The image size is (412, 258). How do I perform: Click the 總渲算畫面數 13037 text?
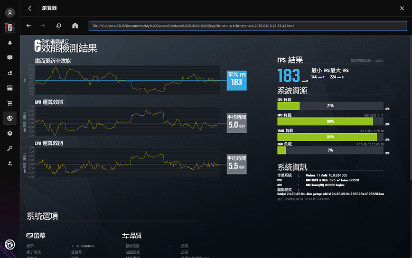pos(367,61)
